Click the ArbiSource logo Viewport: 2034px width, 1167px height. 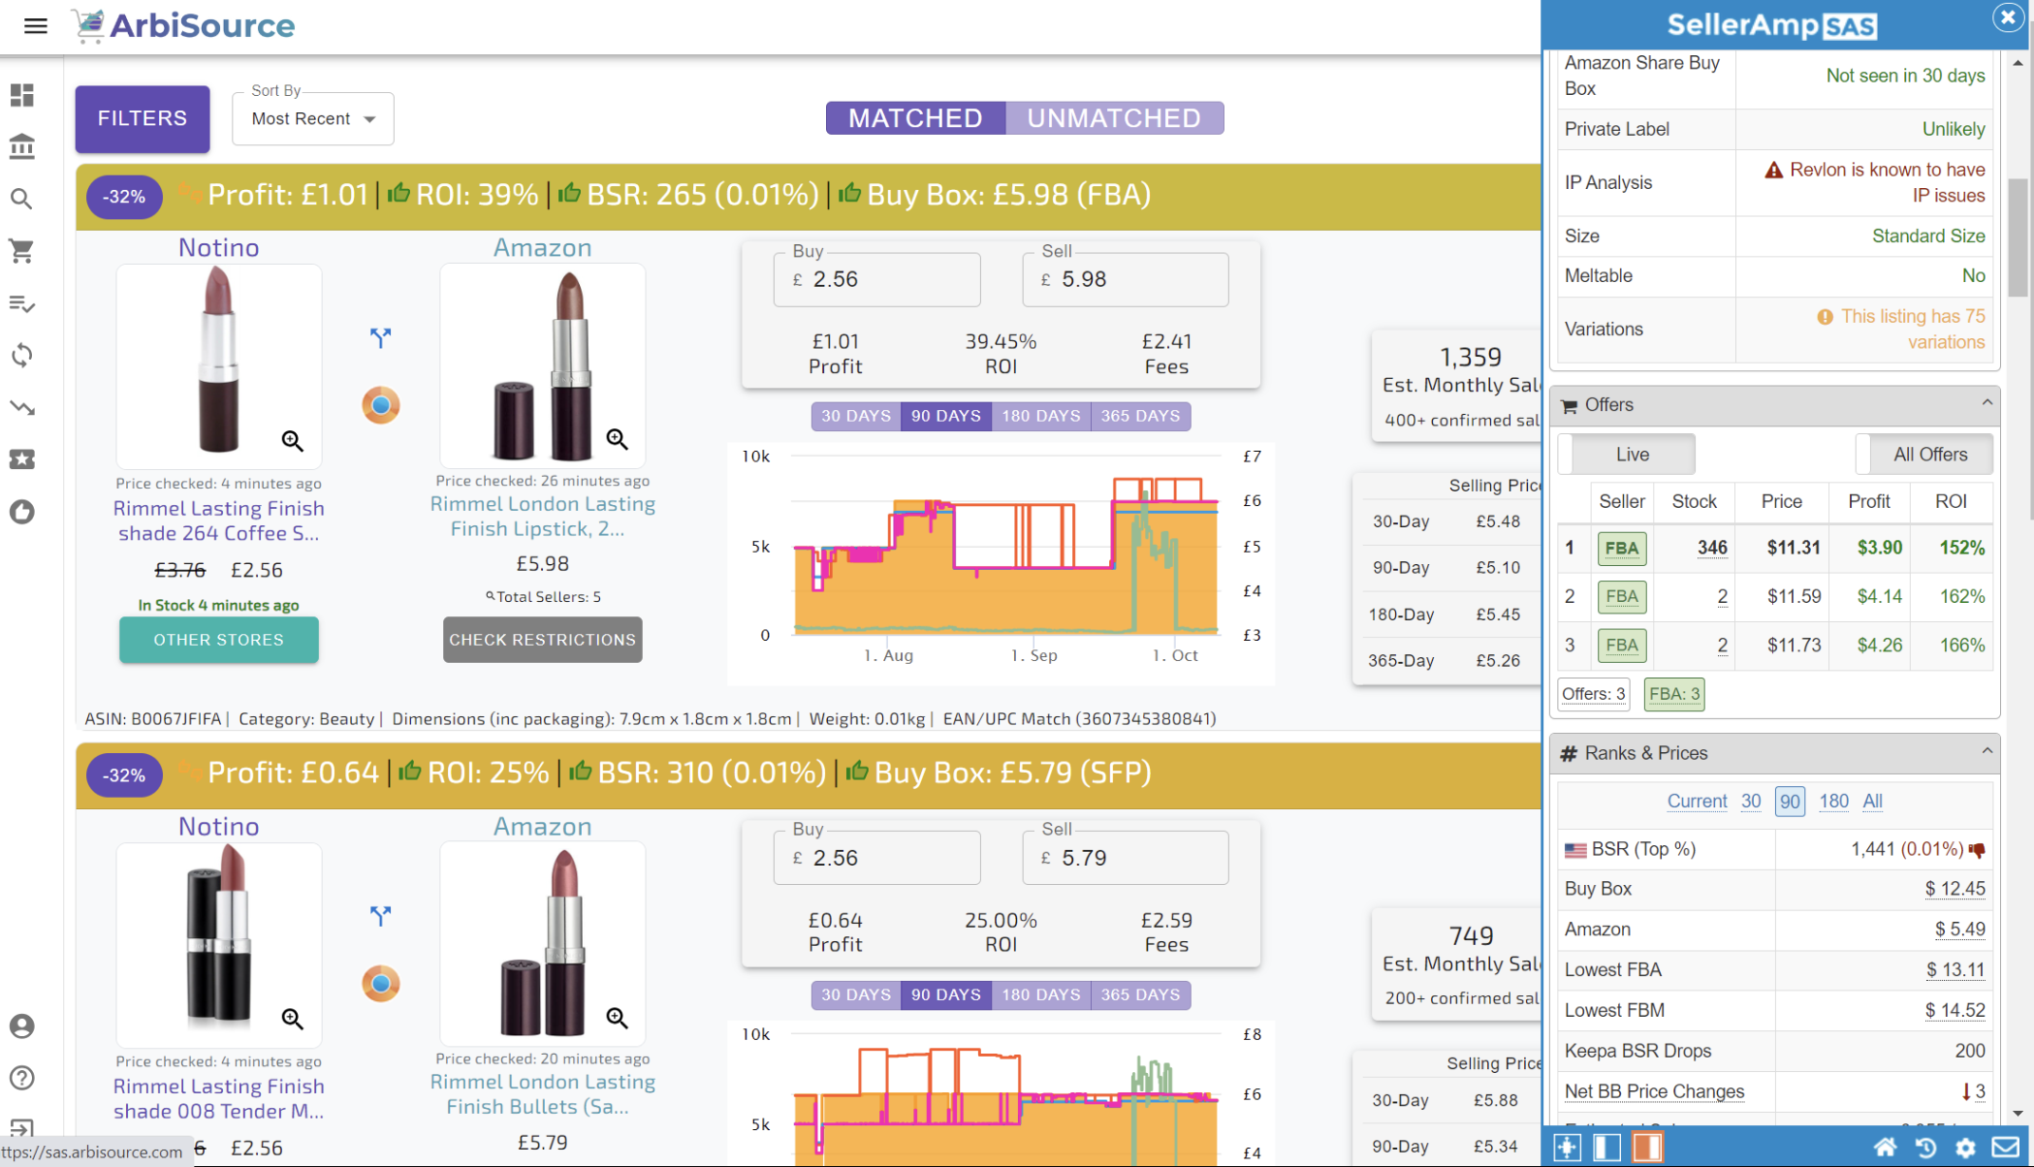point(183,25)
